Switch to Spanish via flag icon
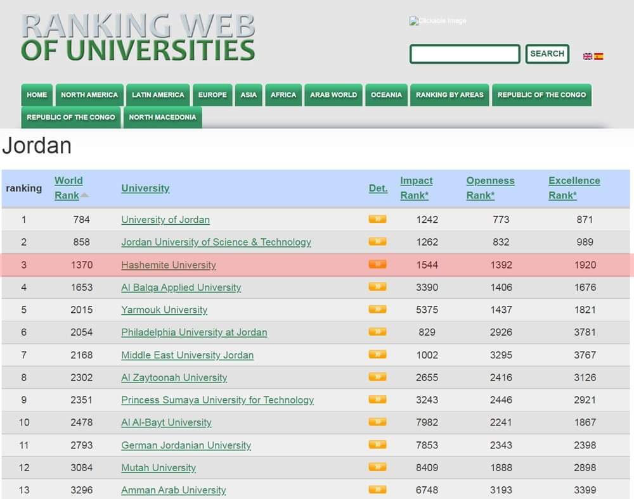Screen dimensions: 634x499 598,56
